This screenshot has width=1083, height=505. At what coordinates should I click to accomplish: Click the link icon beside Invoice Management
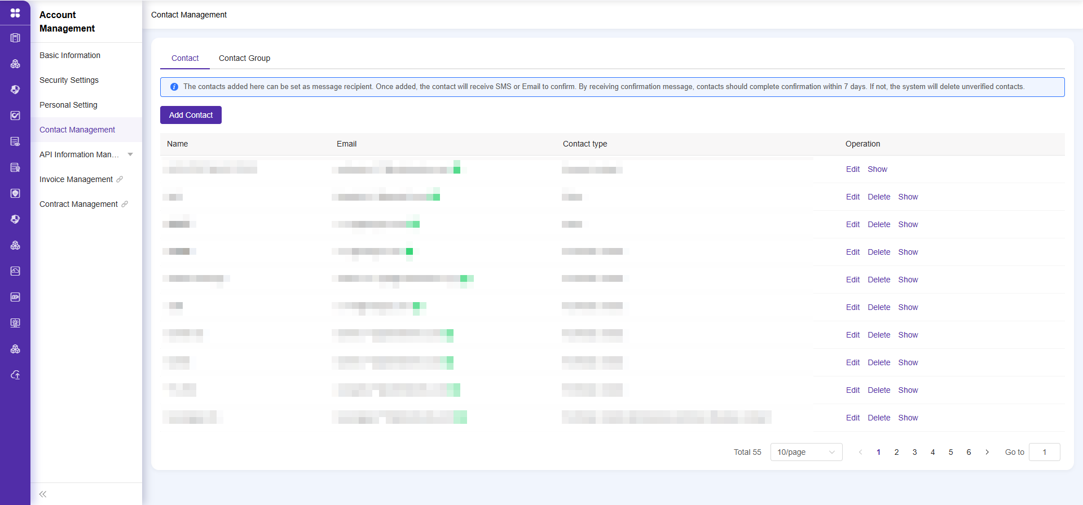click(120, 179)
